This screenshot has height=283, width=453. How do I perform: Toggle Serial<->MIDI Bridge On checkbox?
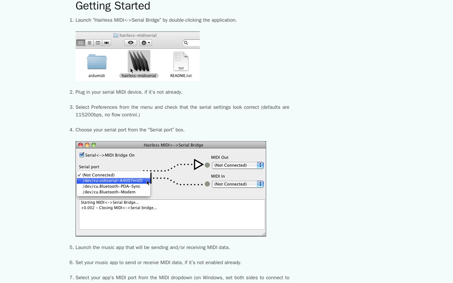coord(82,155)
